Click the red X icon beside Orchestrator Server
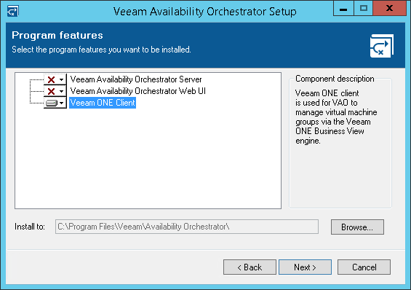 (52, 79)
